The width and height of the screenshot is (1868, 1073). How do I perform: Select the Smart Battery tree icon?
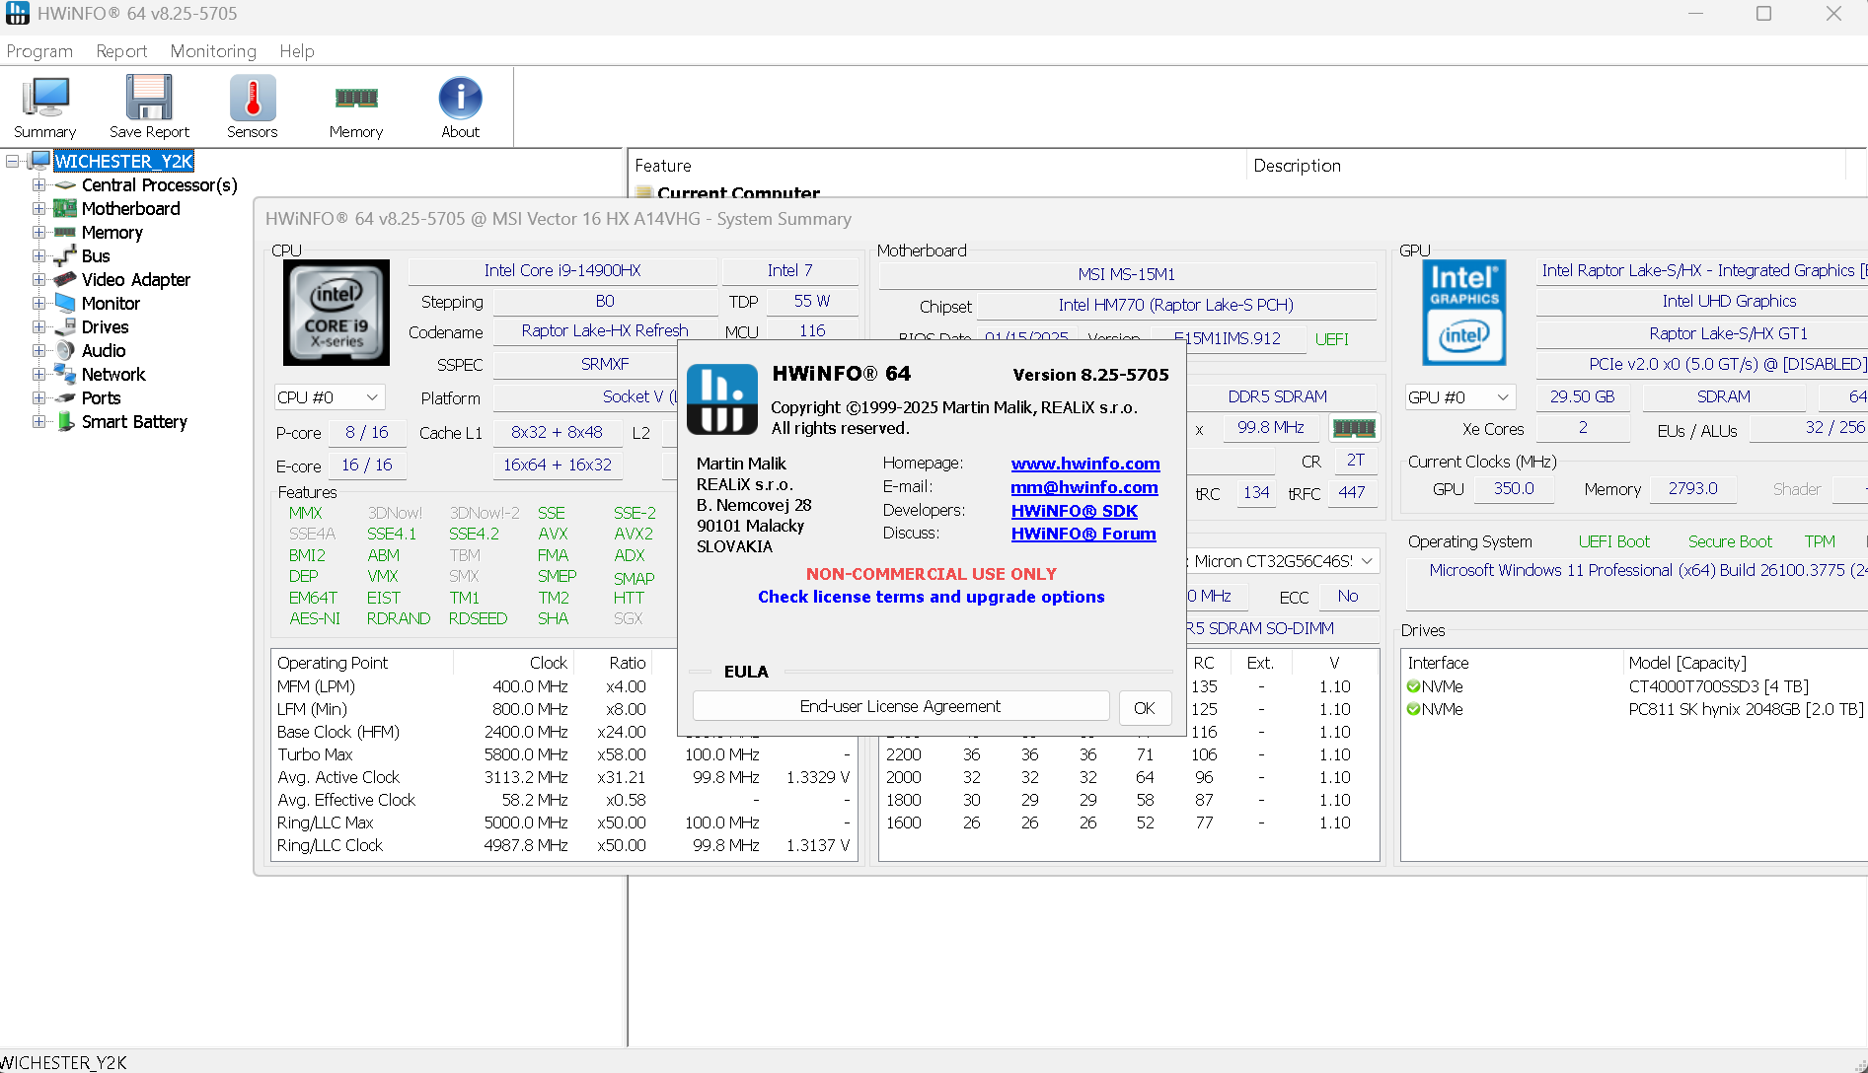click(x=65, y=422)
